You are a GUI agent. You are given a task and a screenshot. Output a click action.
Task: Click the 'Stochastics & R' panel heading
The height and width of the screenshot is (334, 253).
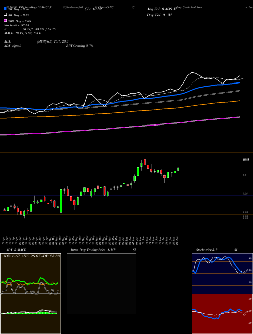pos(206,250)
